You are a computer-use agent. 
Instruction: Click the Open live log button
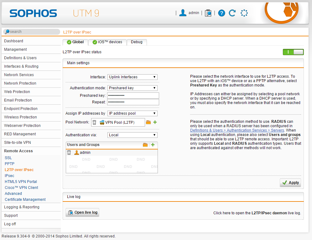tap(82, 212)
